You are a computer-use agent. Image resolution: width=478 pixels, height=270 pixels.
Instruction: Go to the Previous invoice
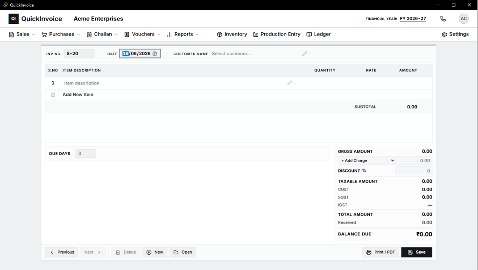tap(62, 252)
